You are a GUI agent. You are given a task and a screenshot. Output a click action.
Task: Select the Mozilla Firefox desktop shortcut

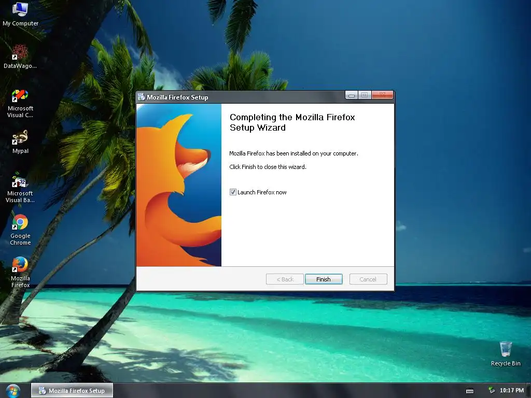20,273
